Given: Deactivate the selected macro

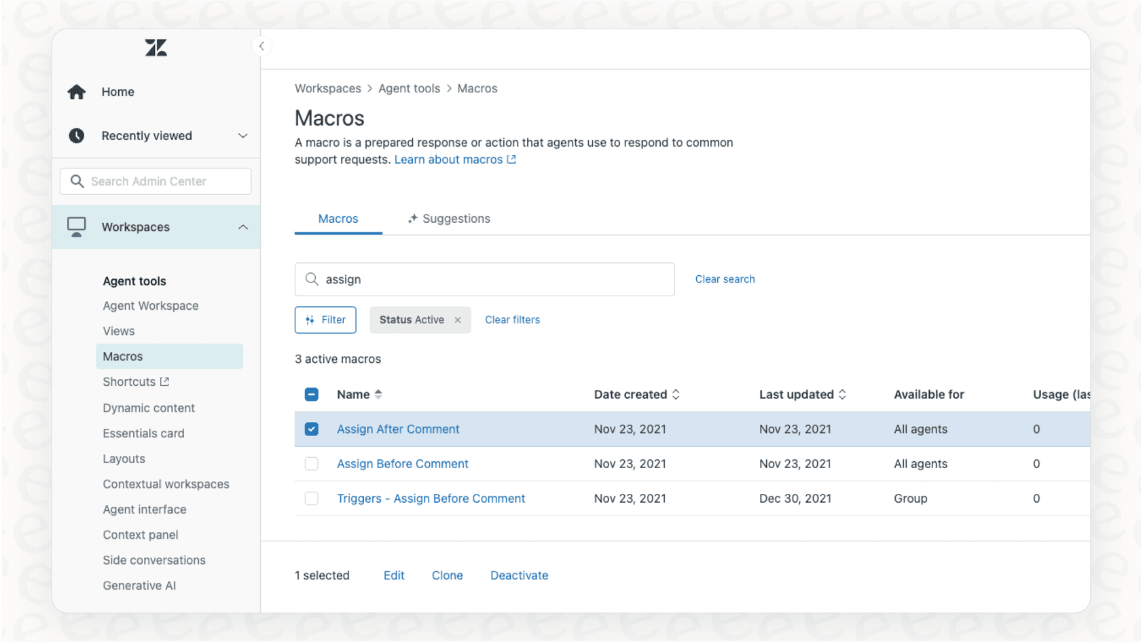Looking at the screenshot, I should [519, 575].
